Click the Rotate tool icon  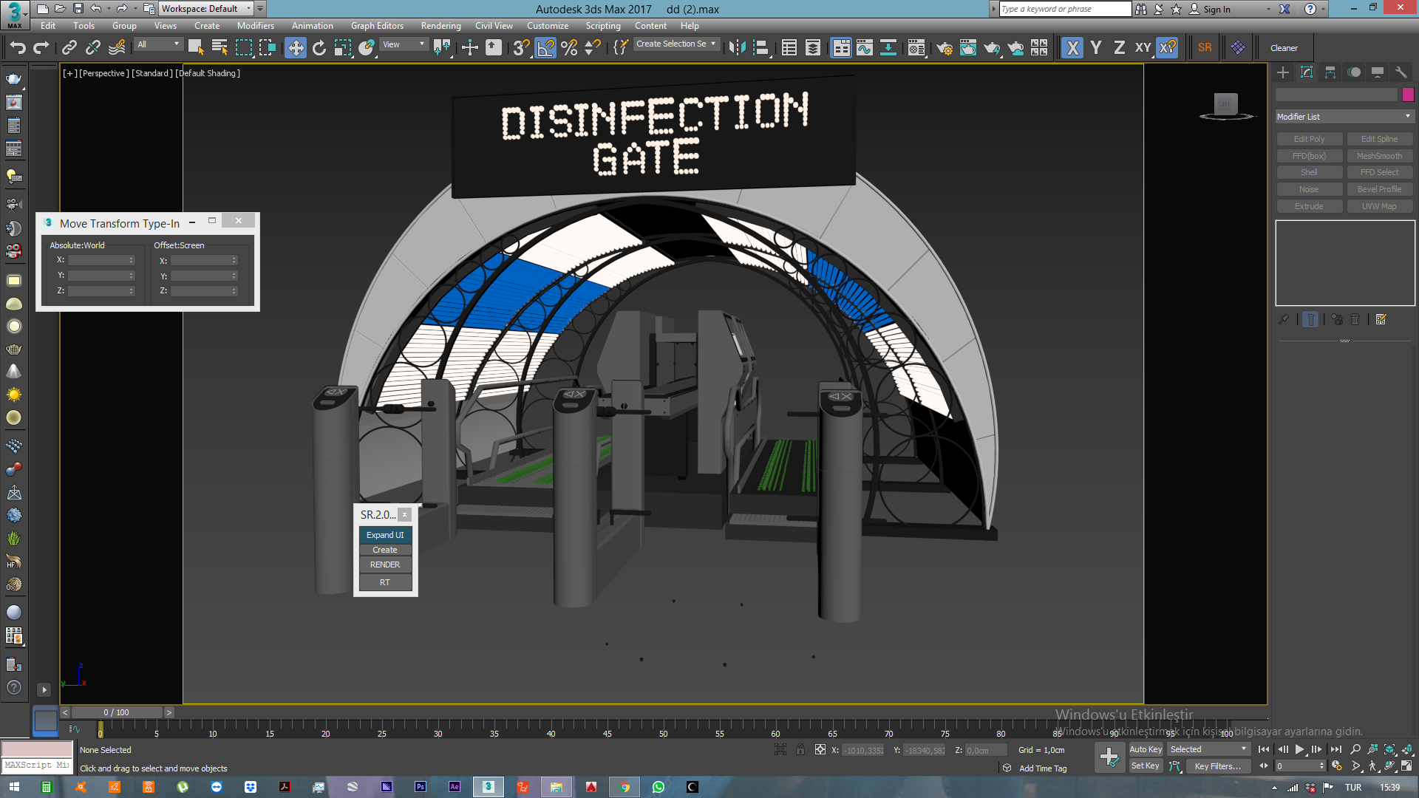pos(319,48)
